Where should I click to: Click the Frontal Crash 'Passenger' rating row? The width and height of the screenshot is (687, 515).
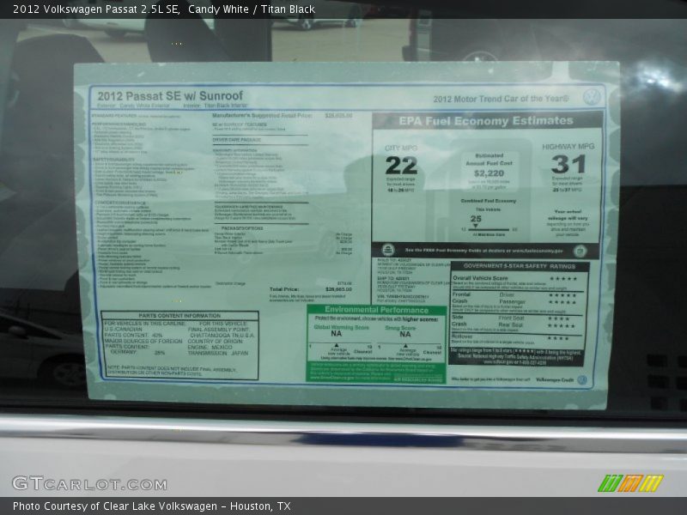[538, 302]
